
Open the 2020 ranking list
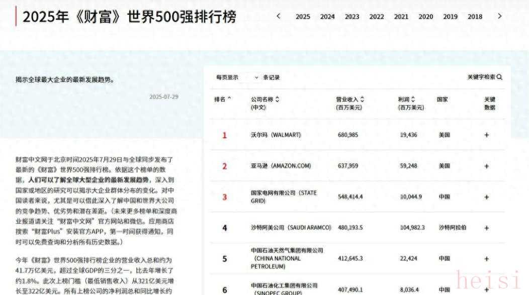tap(425, 17)
